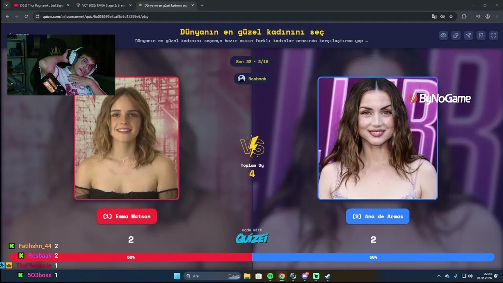
Task: View site information icon beside the URL
Action: (37, 17)
